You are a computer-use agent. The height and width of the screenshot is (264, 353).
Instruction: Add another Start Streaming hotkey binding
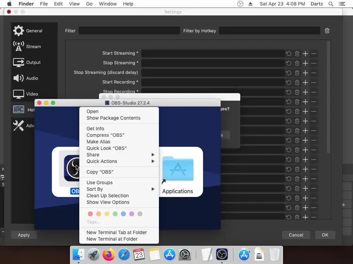tap(305, 54)
